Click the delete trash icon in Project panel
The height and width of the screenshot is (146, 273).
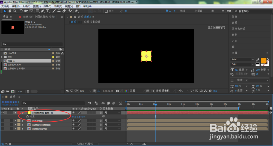28,91
